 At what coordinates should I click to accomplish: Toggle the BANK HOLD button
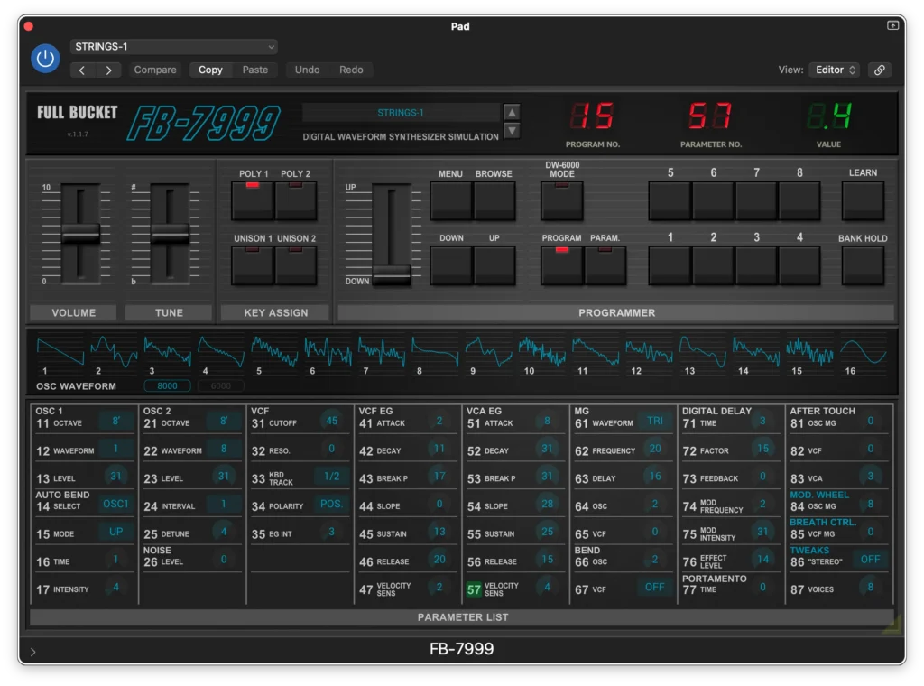pyautogui.click(x=863, y=265)
